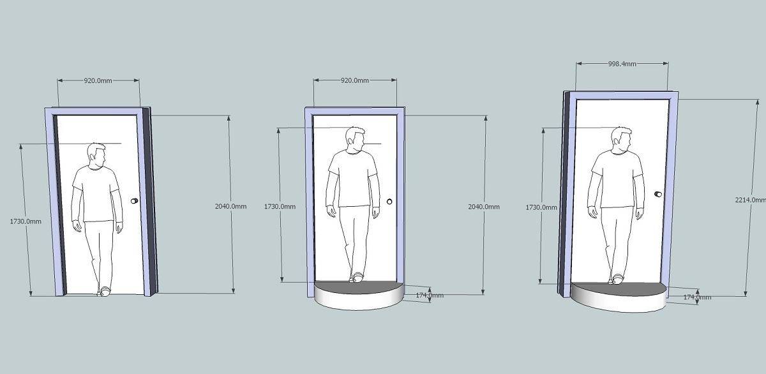Click the 920.0mm width label above left door
Viewport: 766px width, 374px height.
[x=98, y=81]
